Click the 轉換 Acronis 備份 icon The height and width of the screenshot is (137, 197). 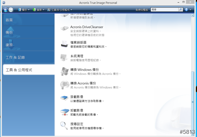(65, 85)
